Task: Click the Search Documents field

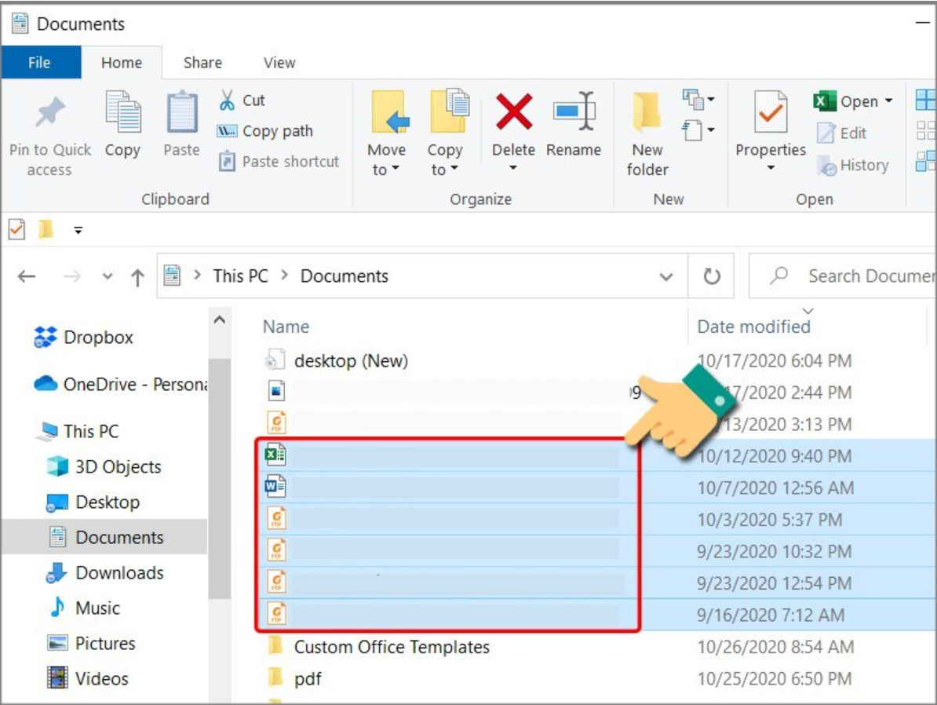Action: click(843, 276)
